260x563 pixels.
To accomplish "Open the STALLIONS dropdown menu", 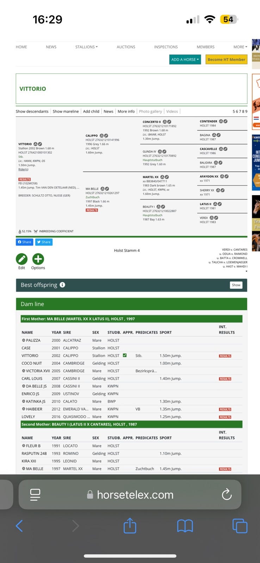I will (86, 47).
